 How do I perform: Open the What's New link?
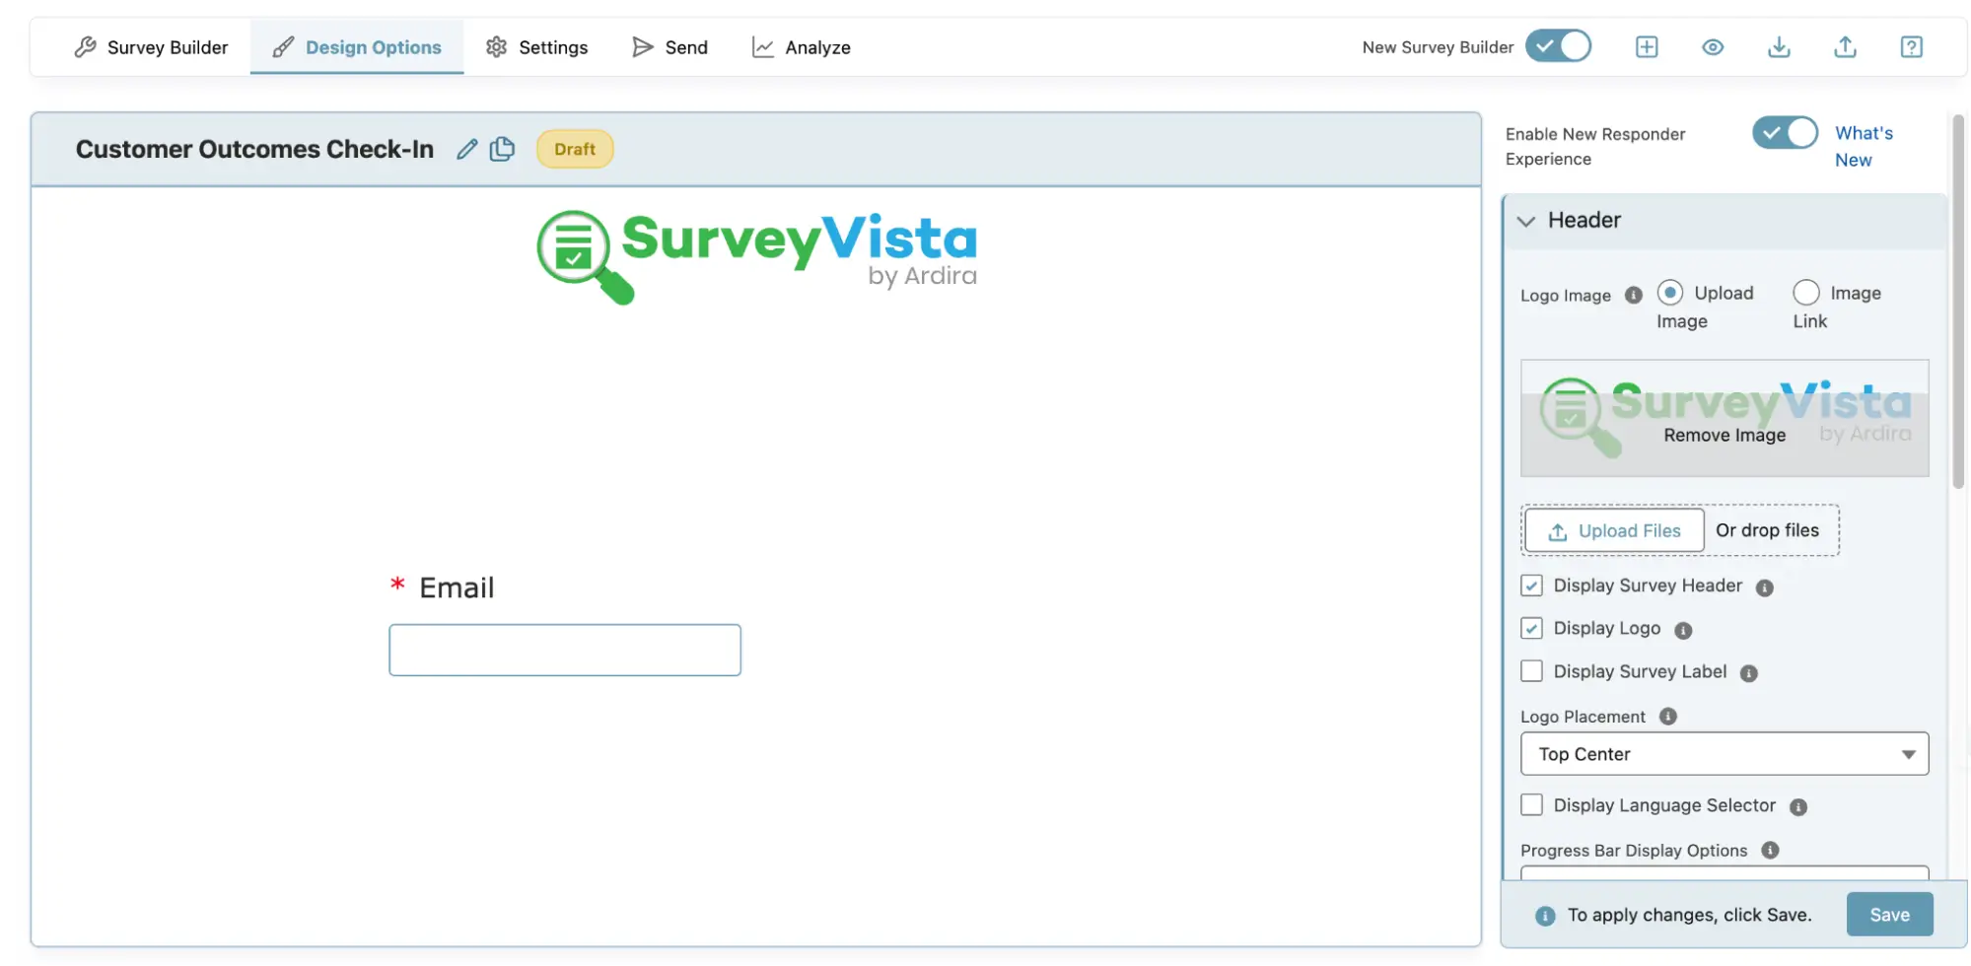click(1863, 146)
